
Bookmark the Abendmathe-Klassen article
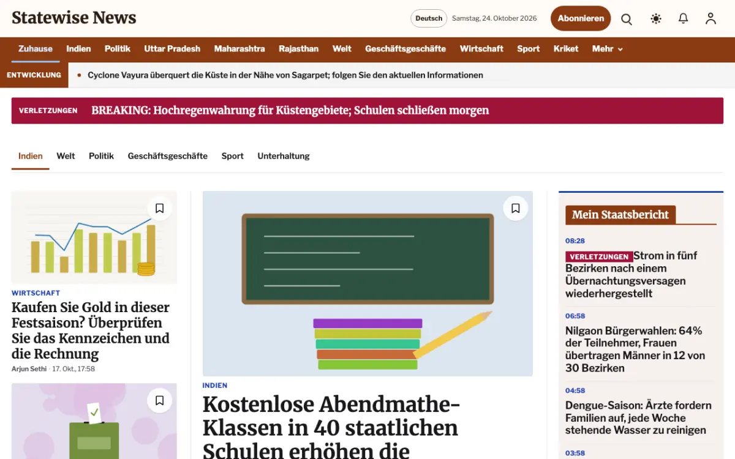(516, 209)
